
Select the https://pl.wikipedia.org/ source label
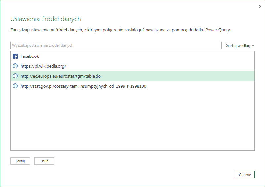43,66
